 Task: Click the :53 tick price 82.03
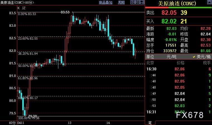tap(180, 106)
